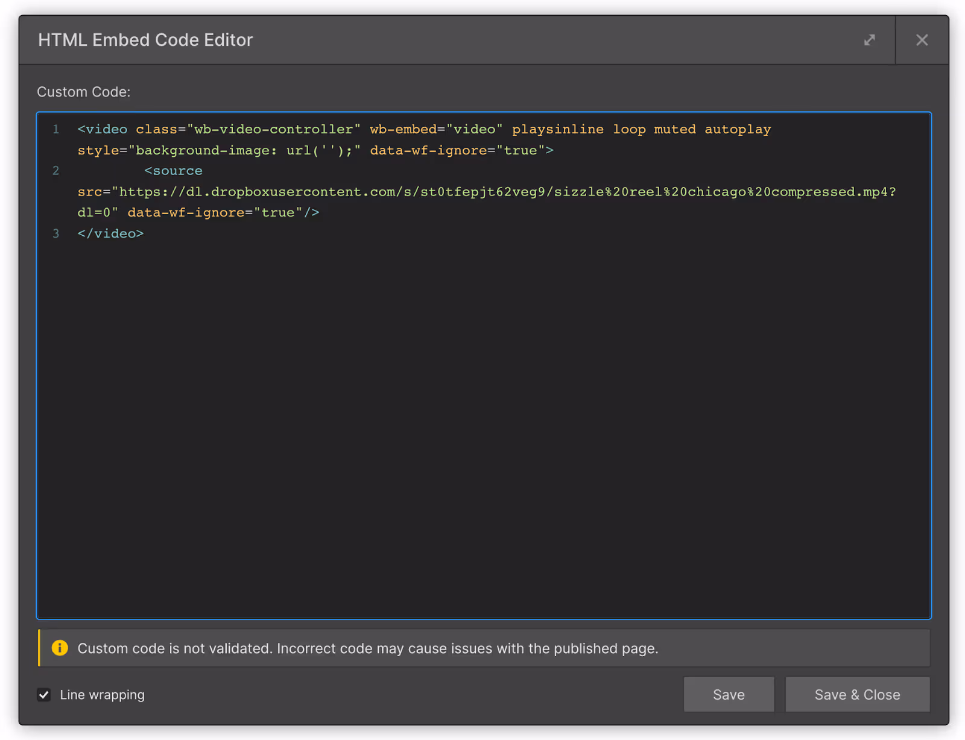
Task: Click dl=0 data-wf-ignore text on line 2
Action: coord(198,212)
